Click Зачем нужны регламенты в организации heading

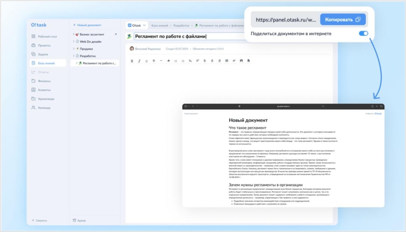click(x=265, y=185)
